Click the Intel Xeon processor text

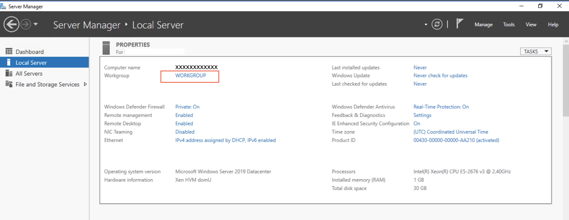coord(462,172)
